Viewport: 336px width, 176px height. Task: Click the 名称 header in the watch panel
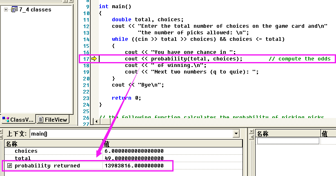coord(288,134)
